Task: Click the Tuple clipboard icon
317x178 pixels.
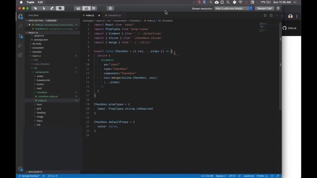Action: [x=110, y=8]
